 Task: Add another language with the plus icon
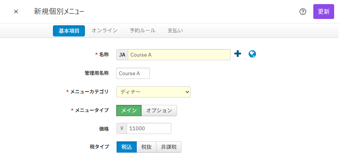coord(238,54)
